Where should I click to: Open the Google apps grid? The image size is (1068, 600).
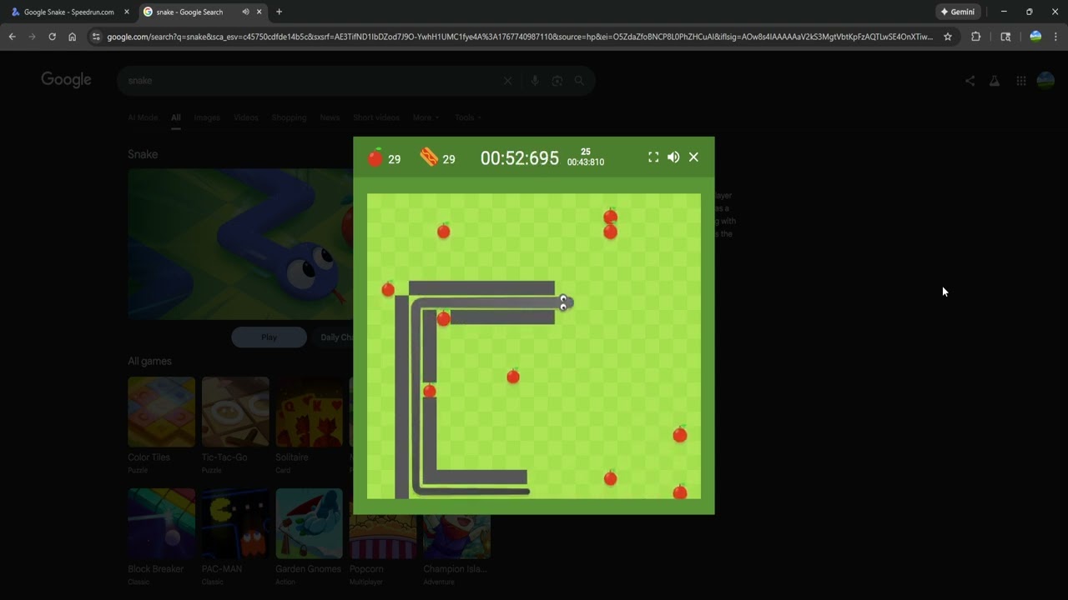[x=1020, y=81]
